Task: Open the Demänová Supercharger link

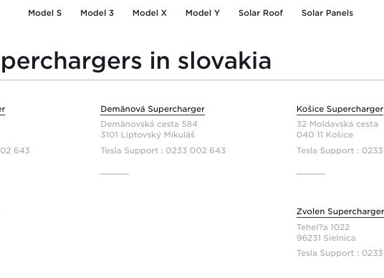Action: click(153, 109)
